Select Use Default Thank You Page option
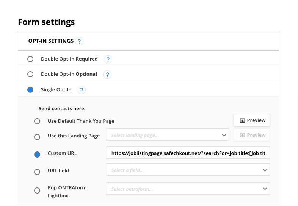 coord(37,121)
